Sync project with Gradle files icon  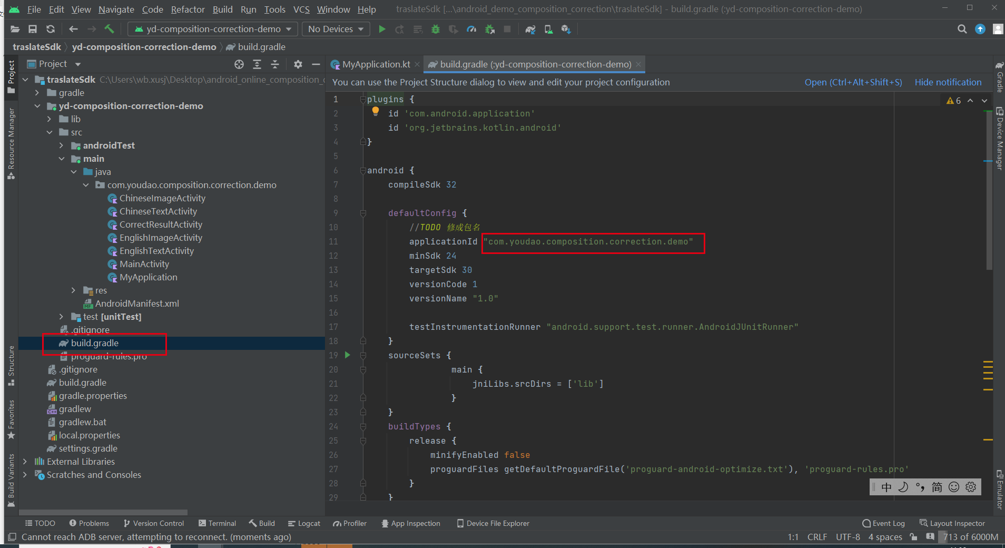click(x=530, y=30)
